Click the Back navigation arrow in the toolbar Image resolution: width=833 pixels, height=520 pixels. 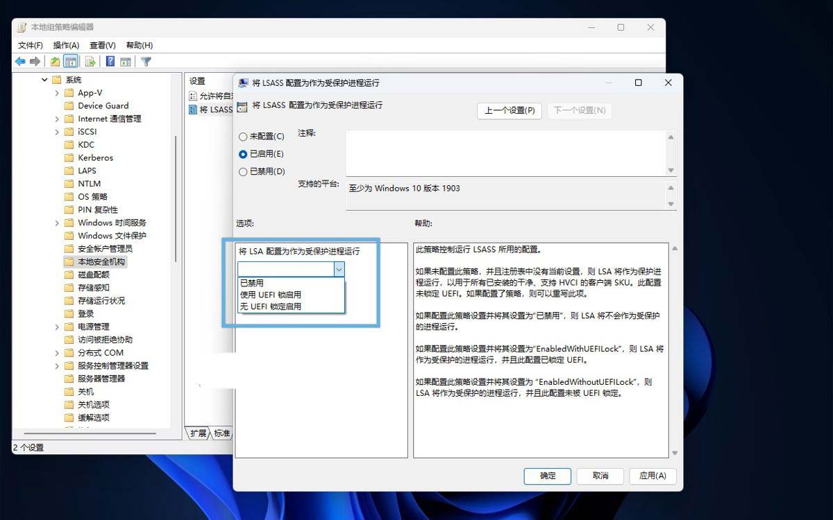(21, 61)
